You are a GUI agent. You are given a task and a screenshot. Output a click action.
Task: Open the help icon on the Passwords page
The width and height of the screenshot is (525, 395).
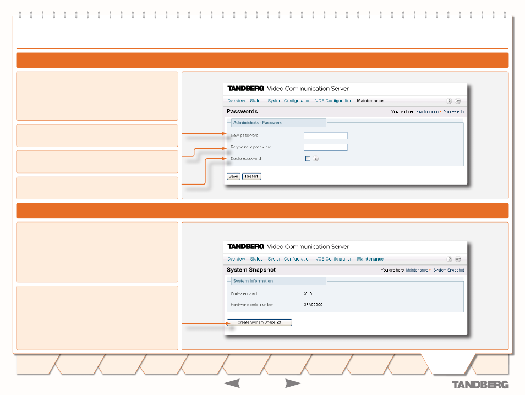click(x=449, y=101)
